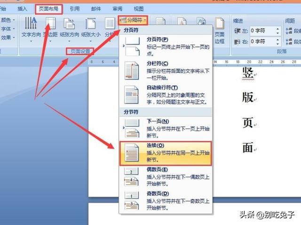This screenshot has height=225, width=301.
Task: Expand the 颜色 theme colors dropdown
Action: pyautogui.click(x=14, y=20)
